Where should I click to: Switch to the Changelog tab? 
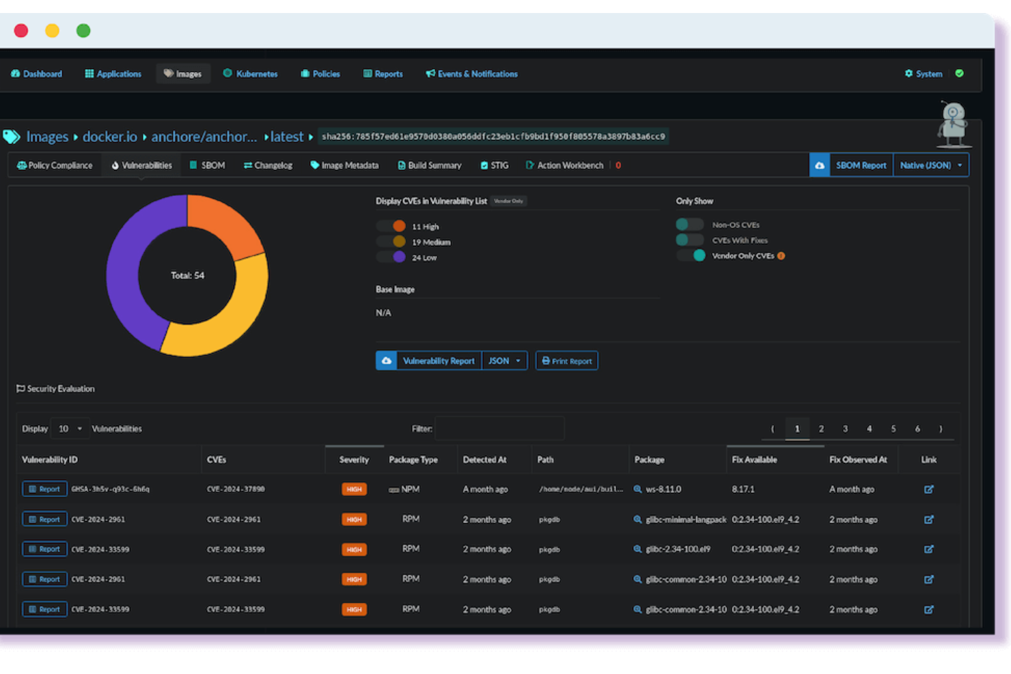[268, 165]
